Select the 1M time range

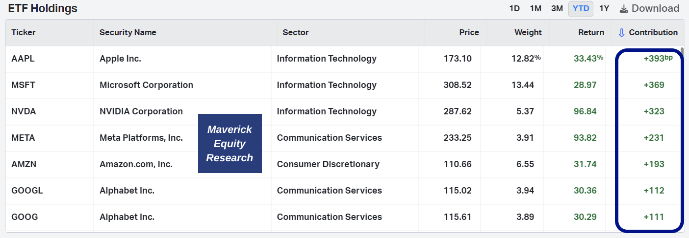tap(536, 9)
